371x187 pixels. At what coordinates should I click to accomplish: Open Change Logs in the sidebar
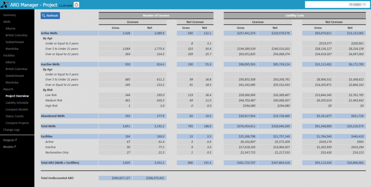[11, 130]
